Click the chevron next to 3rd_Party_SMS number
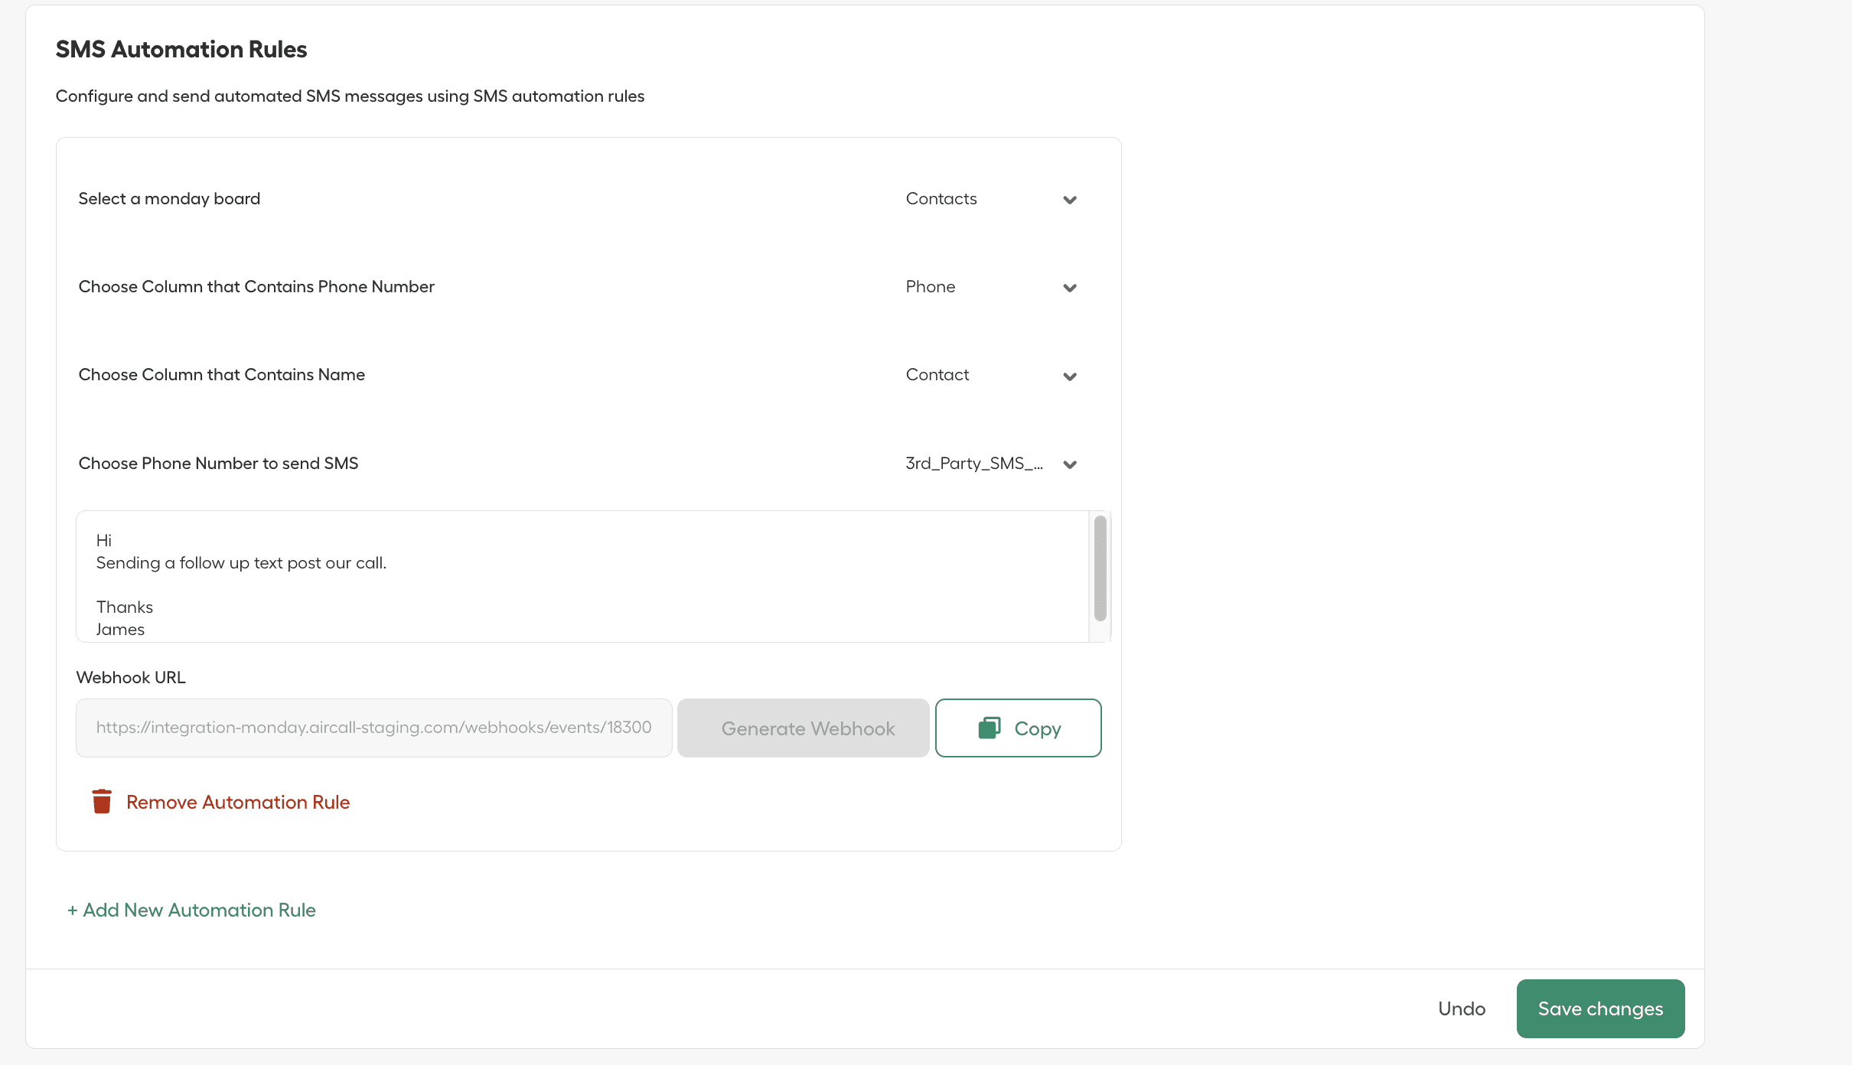This screenshot has width=1852, height=1065. point(1070,464)
